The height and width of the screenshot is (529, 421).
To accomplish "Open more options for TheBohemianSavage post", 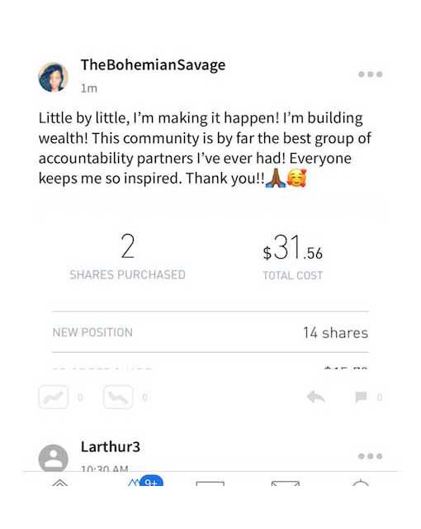I will pos(370,74).
